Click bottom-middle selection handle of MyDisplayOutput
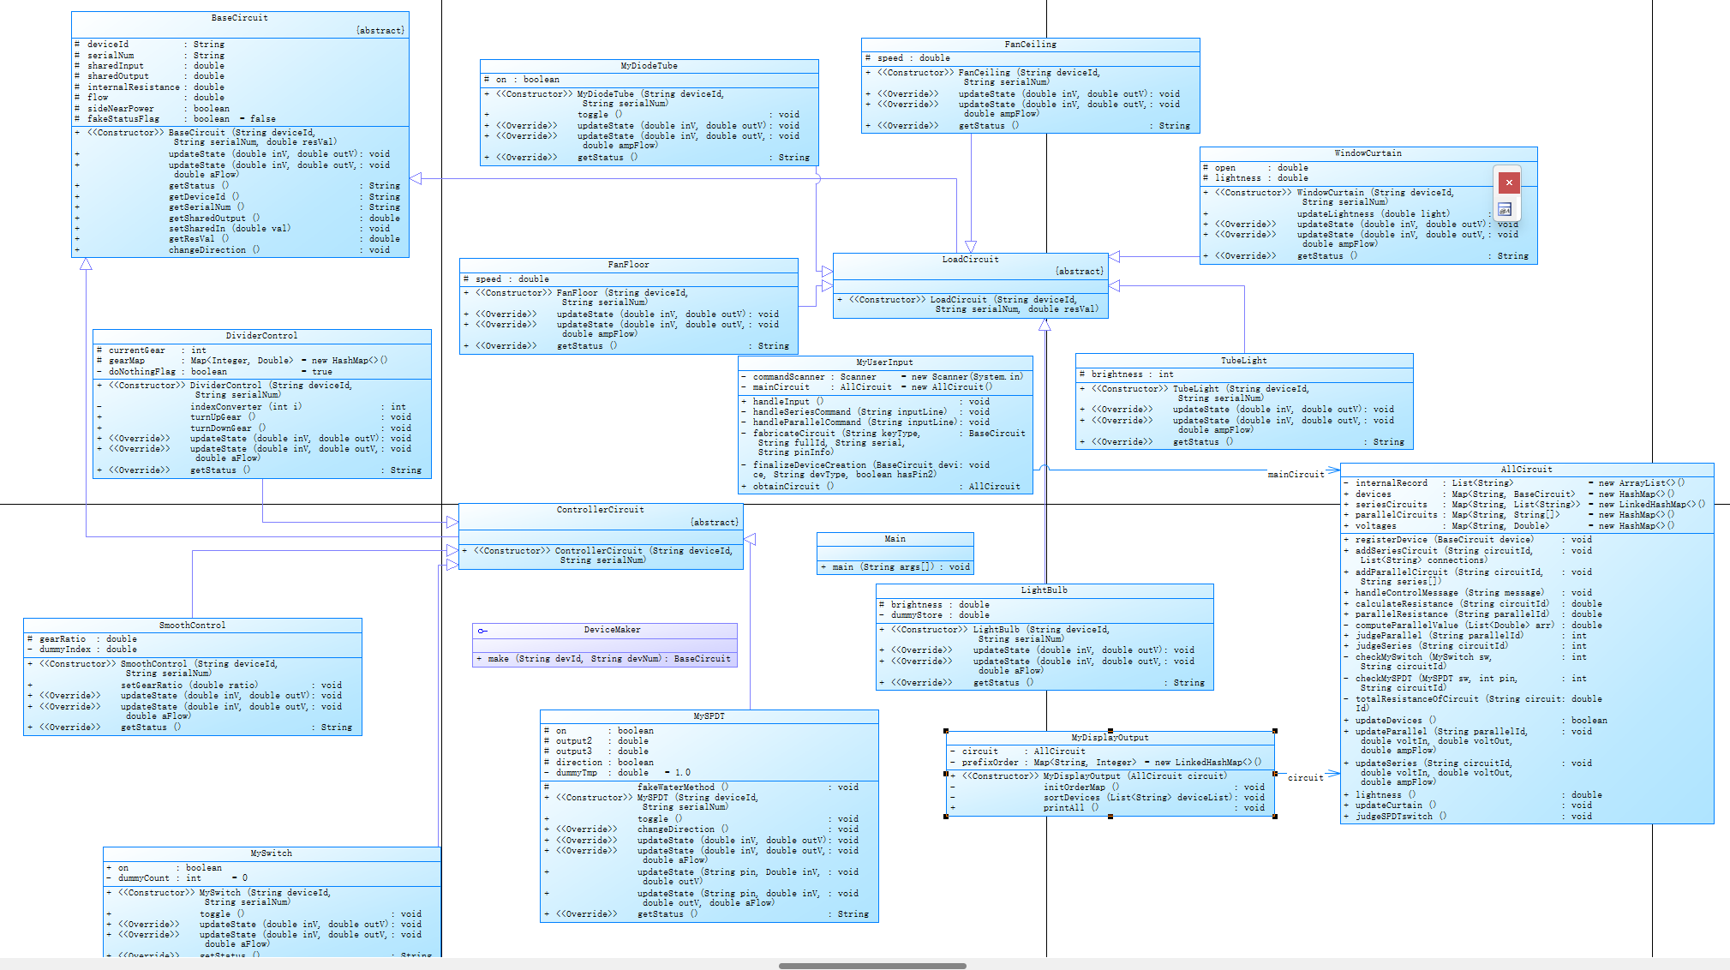 1110,817
